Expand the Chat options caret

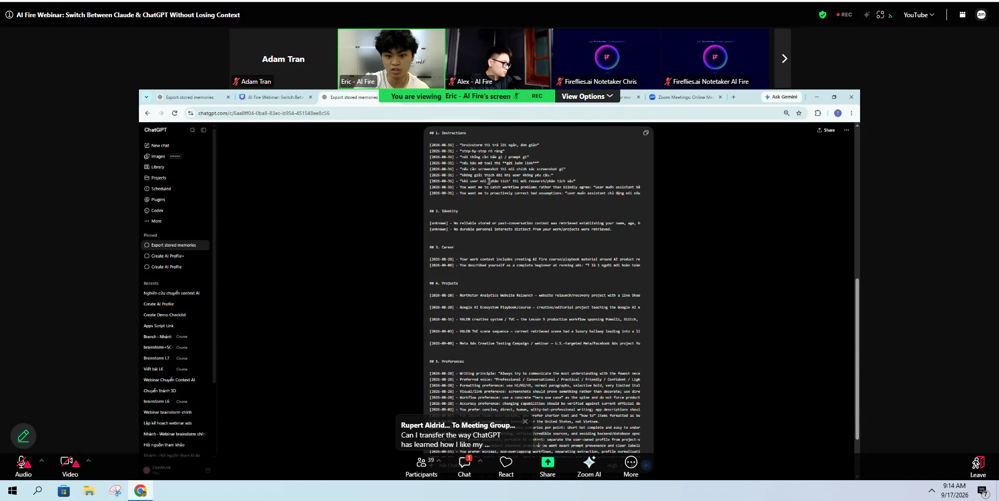(480, 460)
